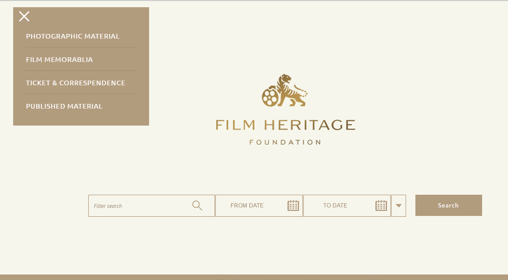Open the From Date calendar icon
The width and height of the screenshot is (508, 280).
point(293,206)
